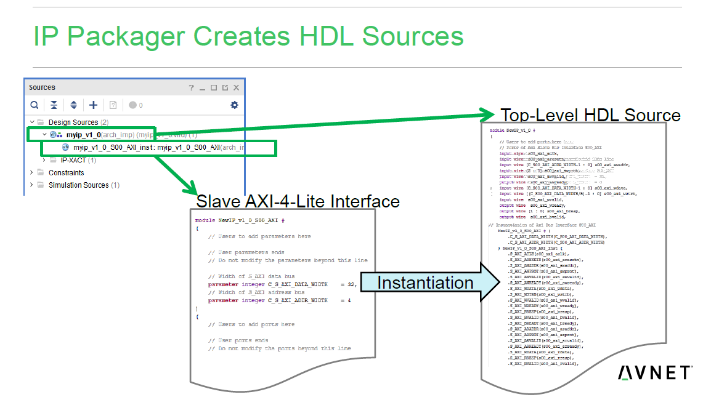Click the folder icon beside Constraints

(41, 172)
